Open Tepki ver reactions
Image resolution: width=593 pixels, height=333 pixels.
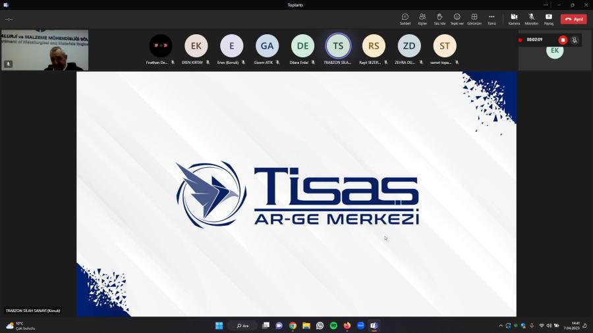[x=457, y=19]
